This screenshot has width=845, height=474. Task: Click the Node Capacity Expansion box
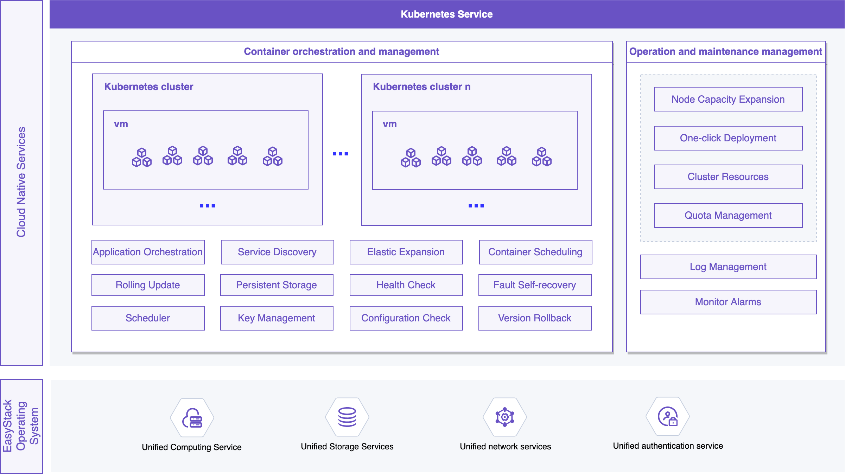(728, 99)
